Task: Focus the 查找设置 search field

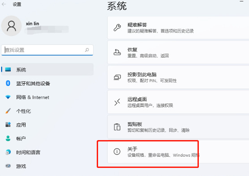Action: click(47, 50)
